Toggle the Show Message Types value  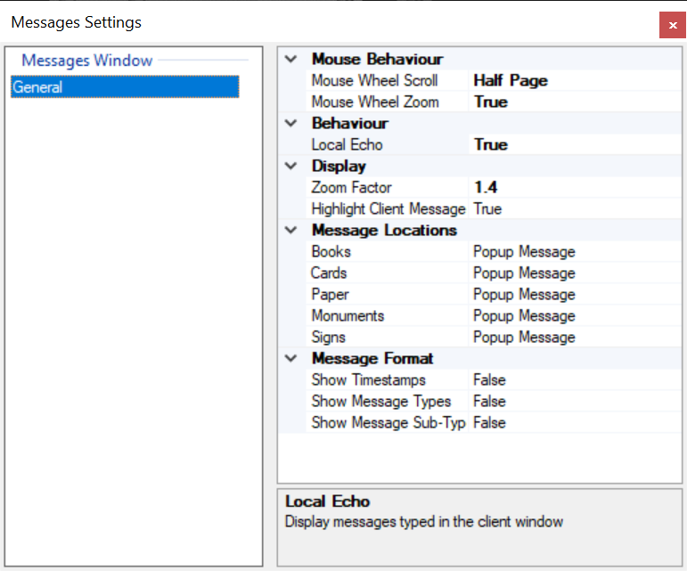[575, 402]
